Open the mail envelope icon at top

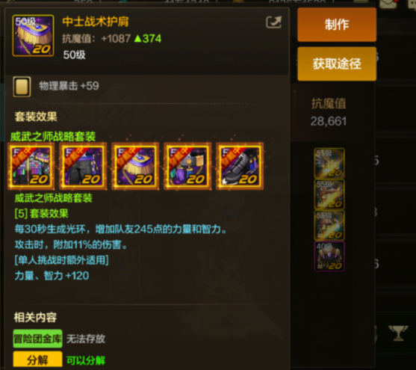(x=388, y=4)
